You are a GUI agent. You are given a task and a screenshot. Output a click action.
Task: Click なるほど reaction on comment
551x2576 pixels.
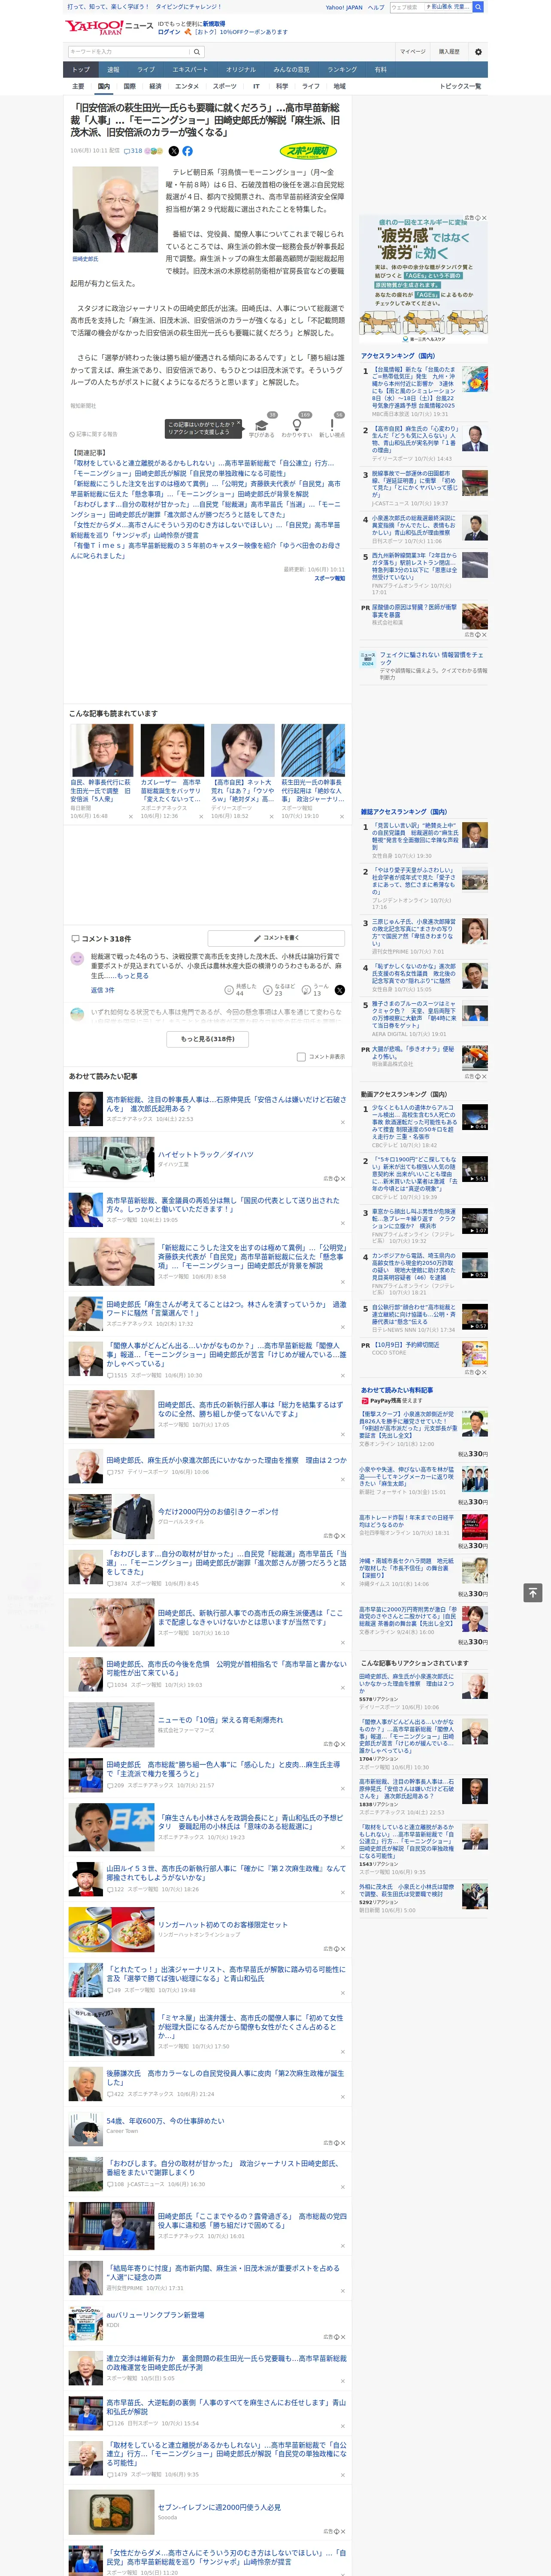point(279,990)
